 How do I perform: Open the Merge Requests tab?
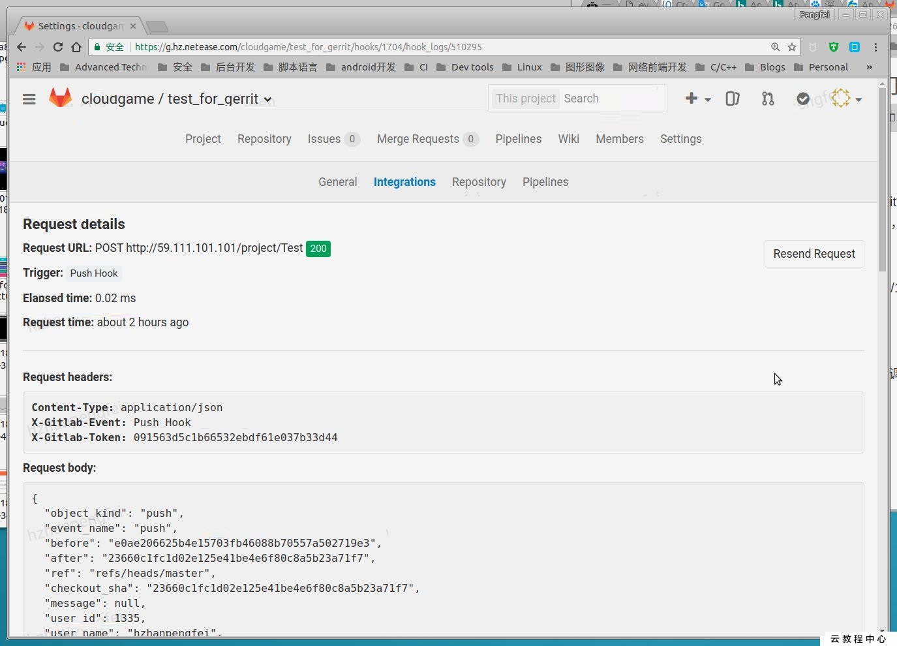click(427, 139)
